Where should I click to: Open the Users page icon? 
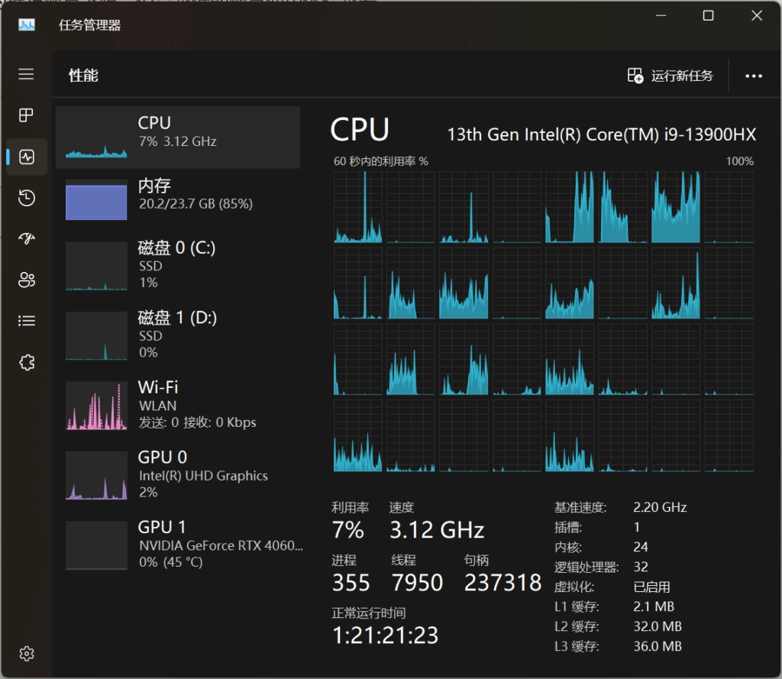[x=27, y=280]
